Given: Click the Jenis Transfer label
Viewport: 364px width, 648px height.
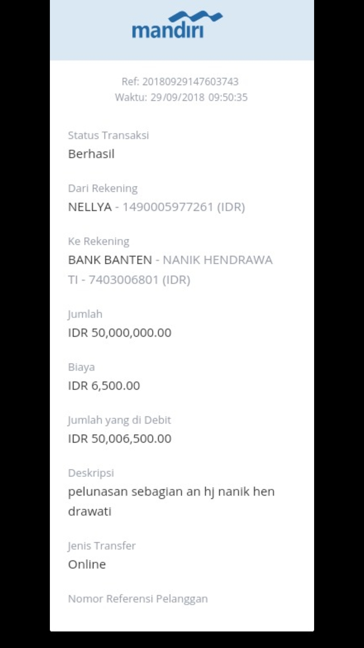Looking at the screenshot, I should coord(102,546).
